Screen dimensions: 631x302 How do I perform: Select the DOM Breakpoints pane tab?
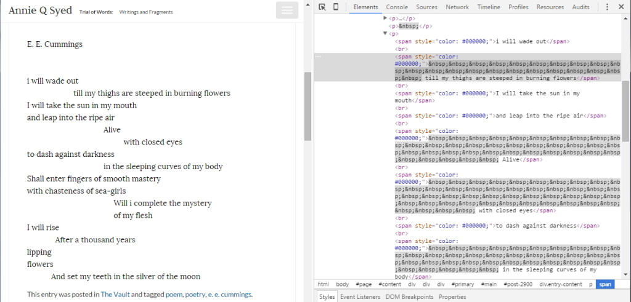409,297
